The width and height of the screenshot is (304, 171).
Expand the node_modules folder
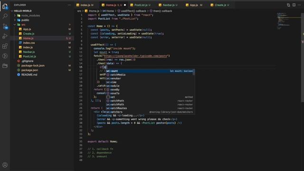pos(15,16)
